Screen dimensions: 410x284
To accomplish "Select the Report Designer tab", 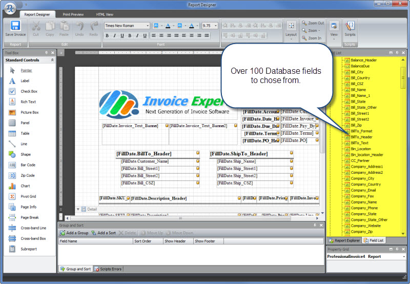I will [x=37, y=15].
